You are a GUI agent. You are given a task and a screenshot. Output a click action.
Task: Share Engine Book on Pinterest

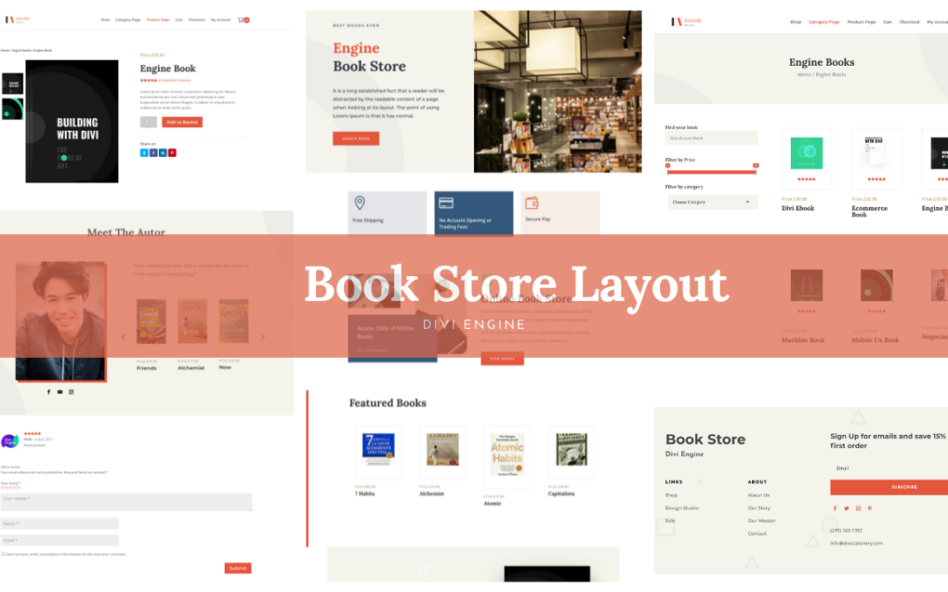click(x=172, y=153)
